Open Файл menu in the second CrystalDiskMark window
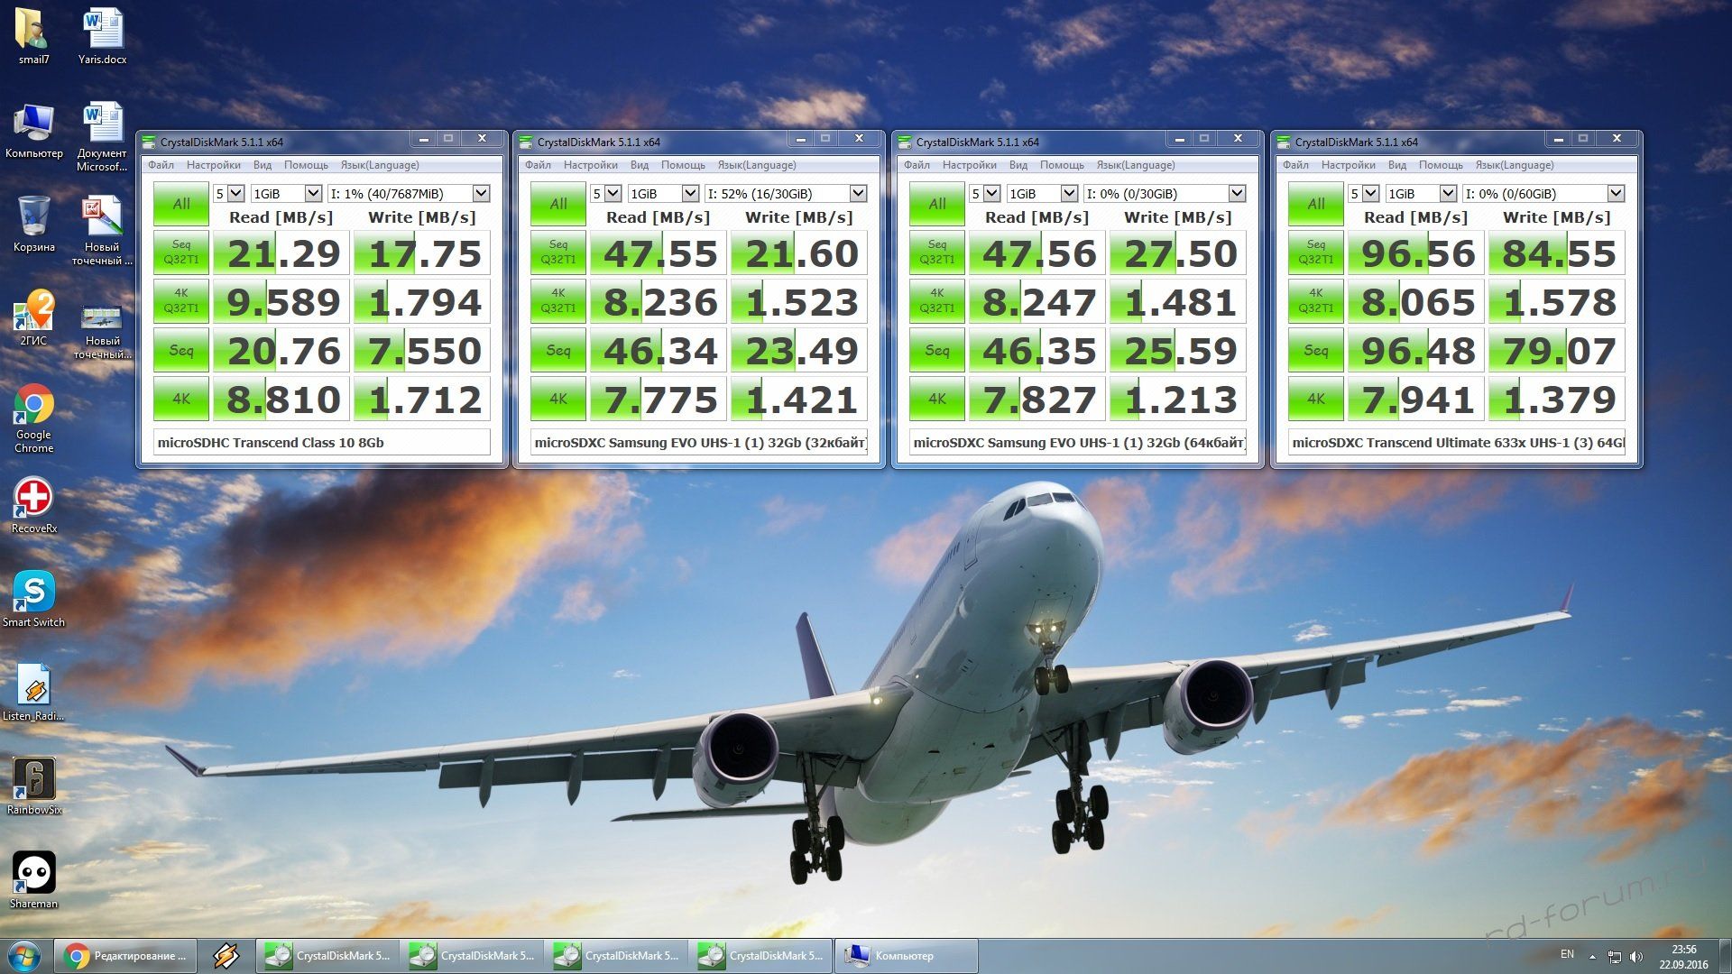This screenshot has width=1732, height=974. [538, 165]
